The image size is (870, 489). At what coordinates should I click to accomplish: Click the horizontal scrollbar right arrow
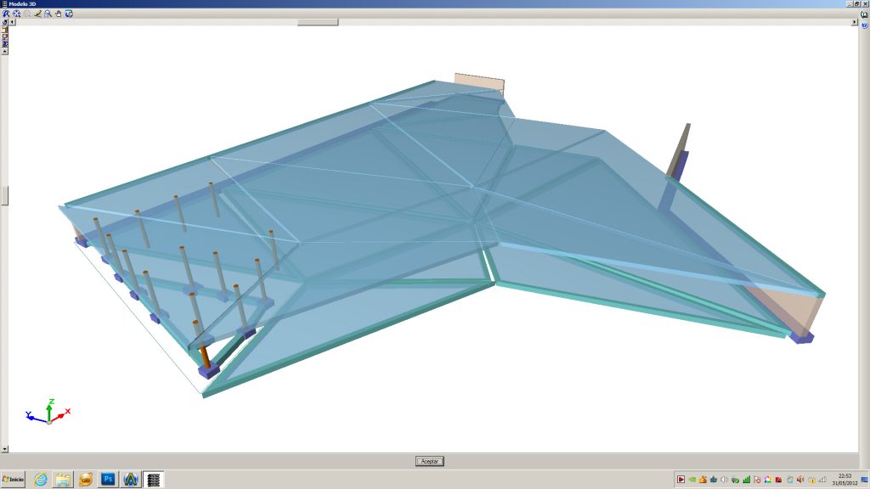tap(854, 22)
